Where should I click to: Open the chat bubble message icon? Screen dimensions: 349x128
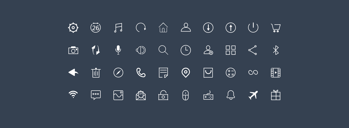96,95
